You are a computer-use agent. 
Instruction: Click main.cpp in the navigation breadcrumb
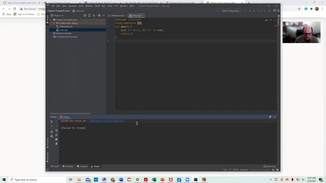[78, 11]
